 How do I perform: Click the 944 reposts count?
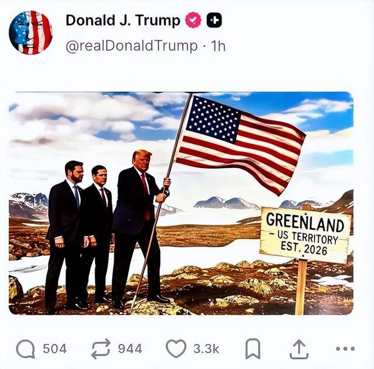[x=130, y=349]
